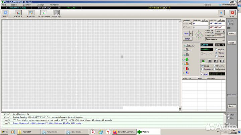Open the Журналы logs panel

point(30,13)
